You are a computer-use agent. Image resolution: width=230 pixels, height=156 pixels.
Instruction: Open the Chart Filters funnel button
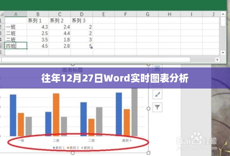pyautogui.click(x=157, y=107)
